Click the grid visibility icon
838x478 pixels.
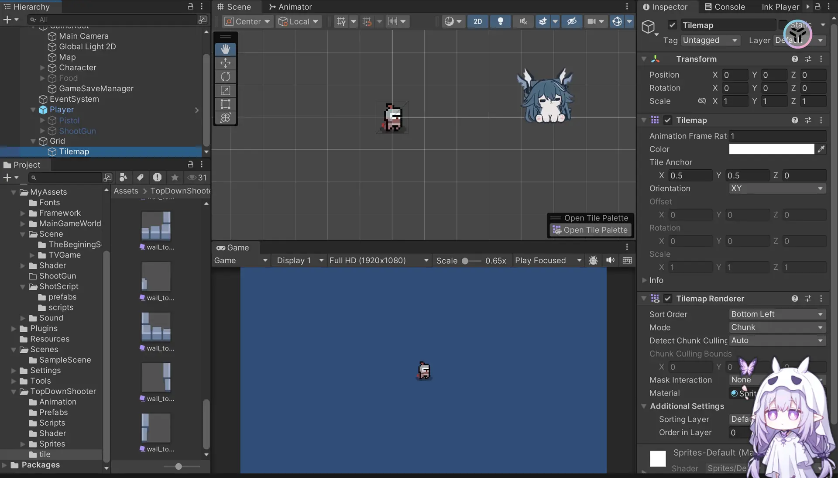pyautogui.click(x=341, y=21)
